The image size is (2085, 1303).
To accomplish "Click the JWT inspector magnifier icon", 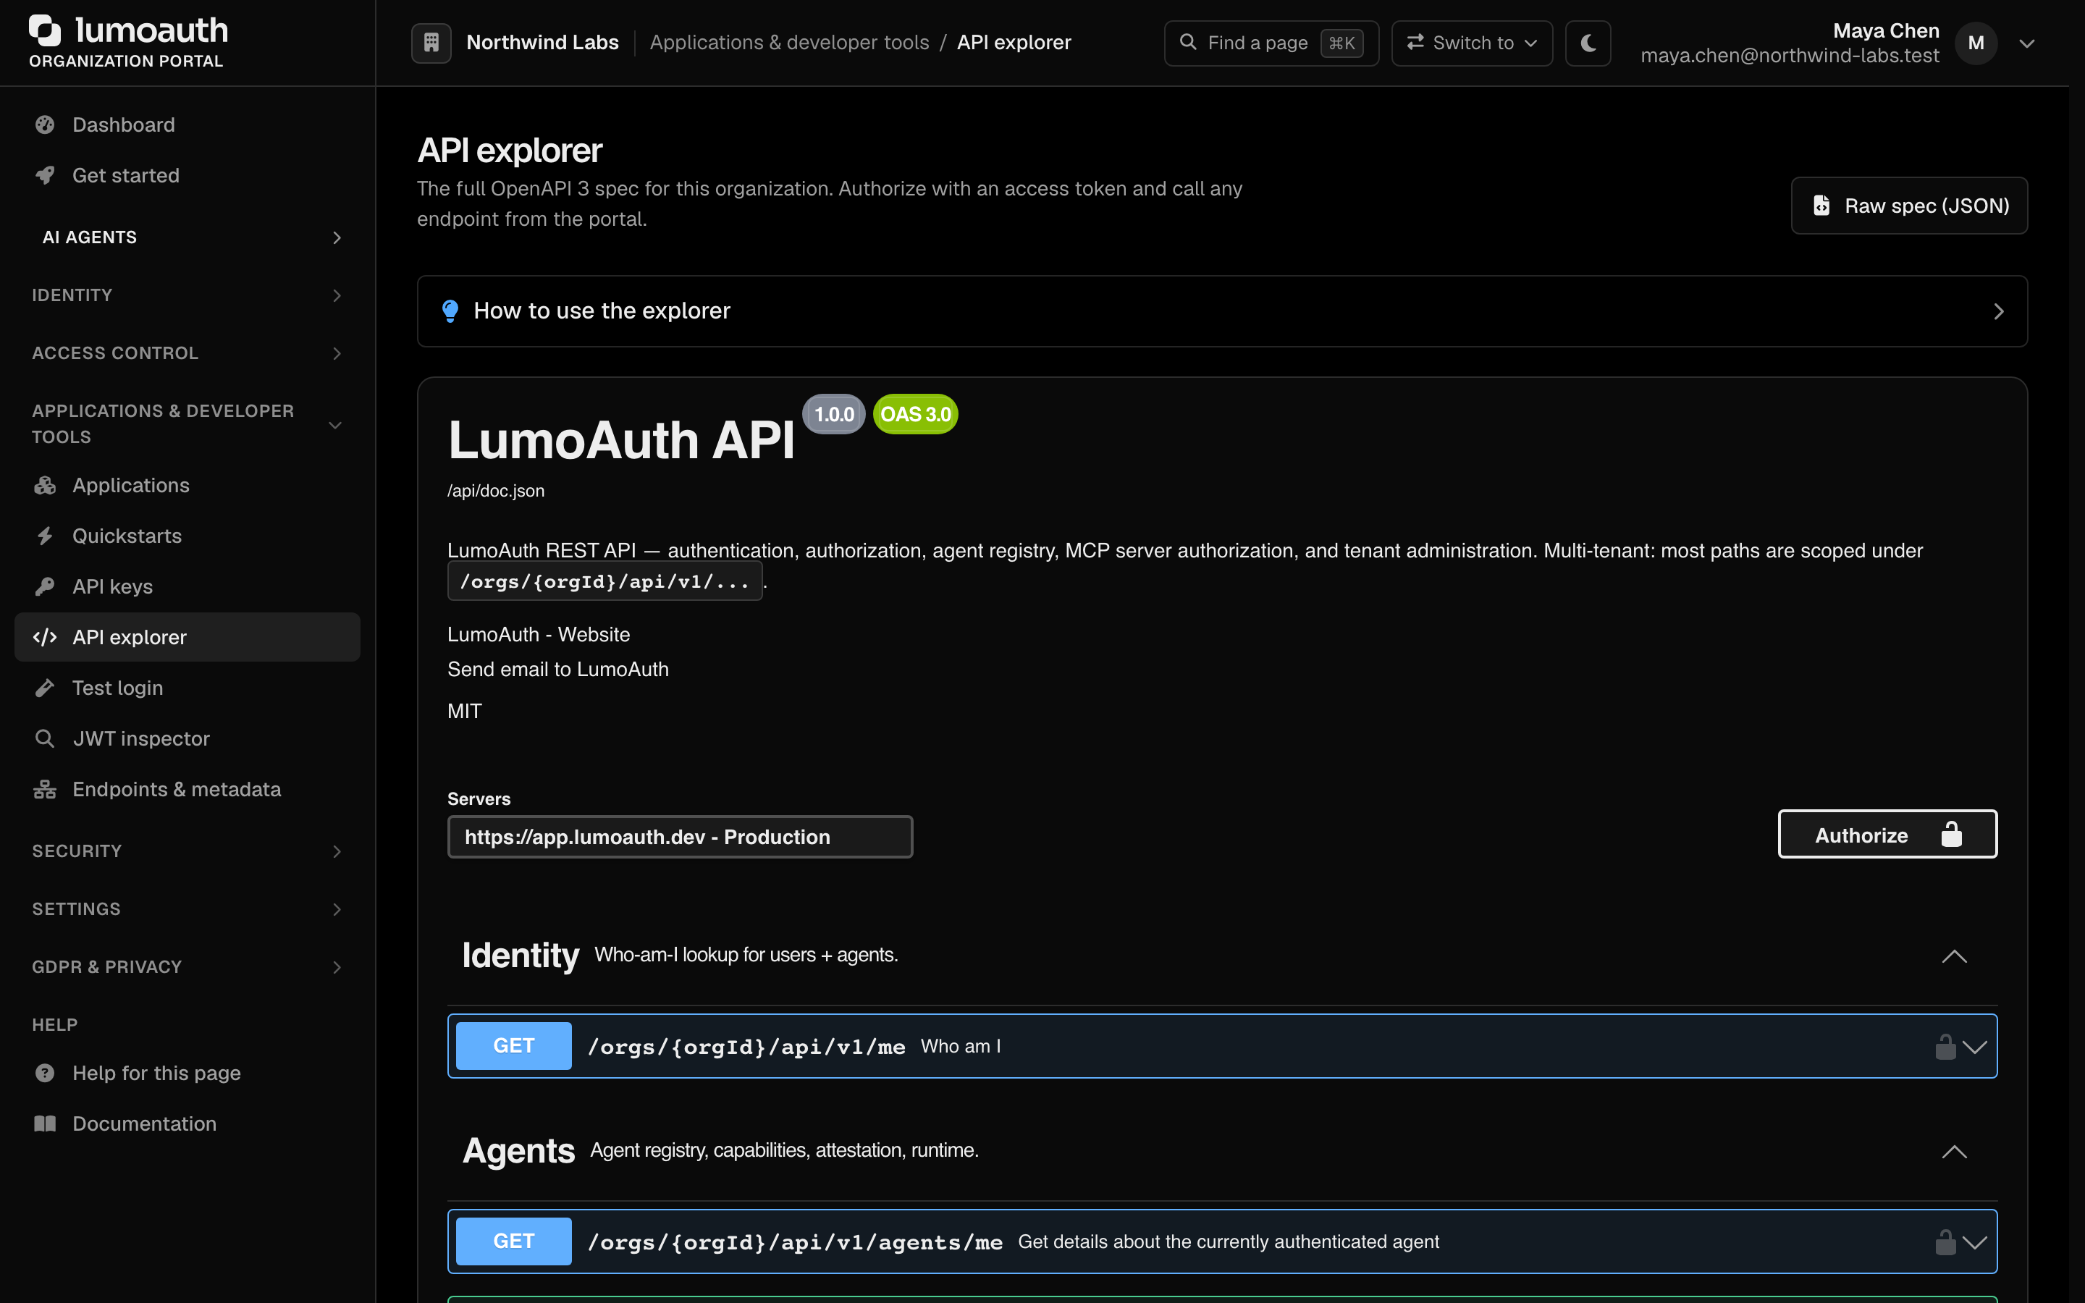I will pos(45,738).
